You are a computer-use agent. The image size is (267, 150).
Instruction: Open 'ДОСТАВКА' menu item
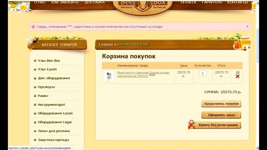pos(95,2)
